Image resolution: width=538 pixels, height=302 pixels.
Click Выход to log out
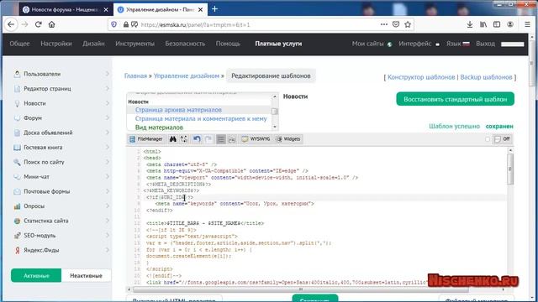click(x=485, y=44)
